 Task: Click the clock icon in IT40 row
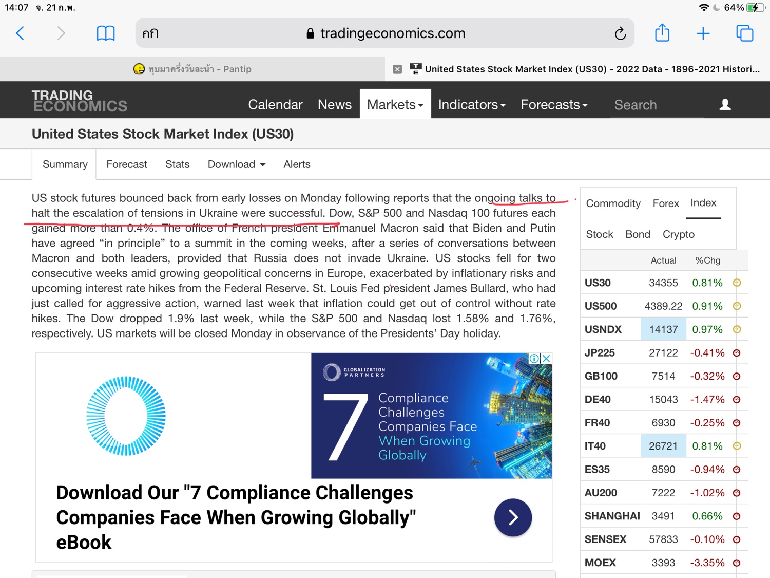(x=737, y=446)
